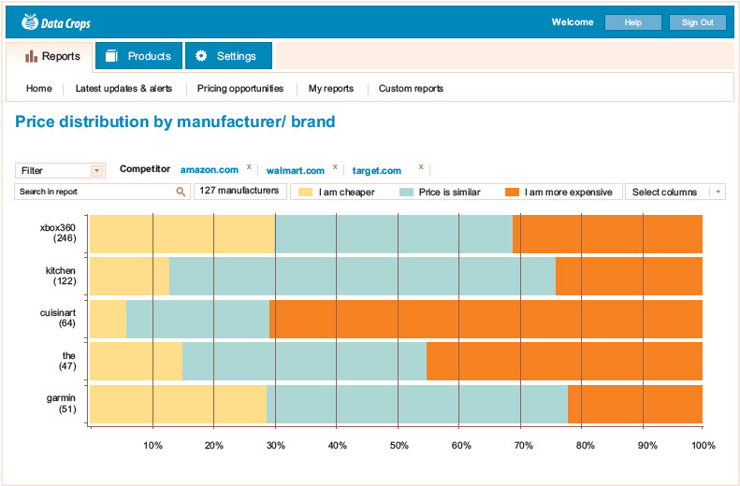Open My reports

tap(331, 88)
